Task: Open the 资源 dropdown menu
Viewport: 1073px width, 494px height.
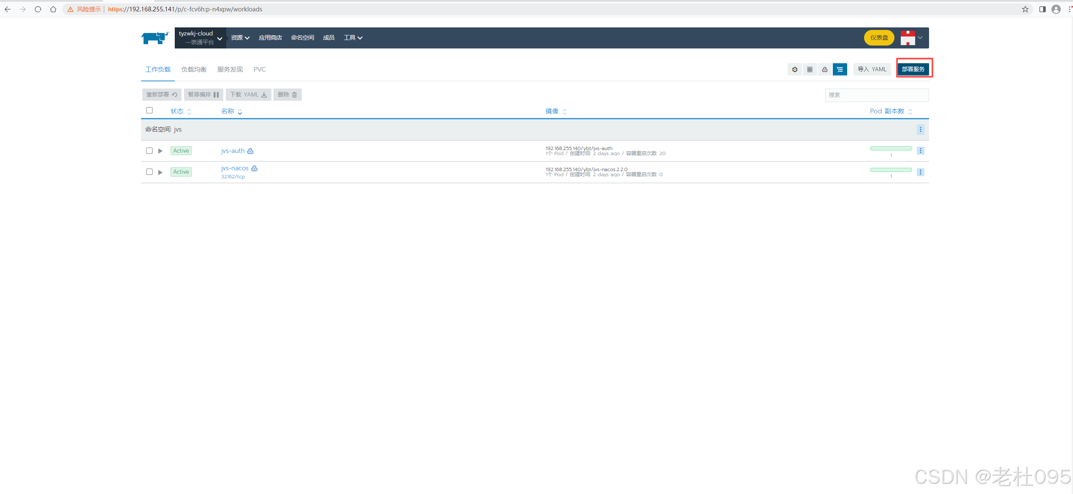Action: (x=240, y=38)
